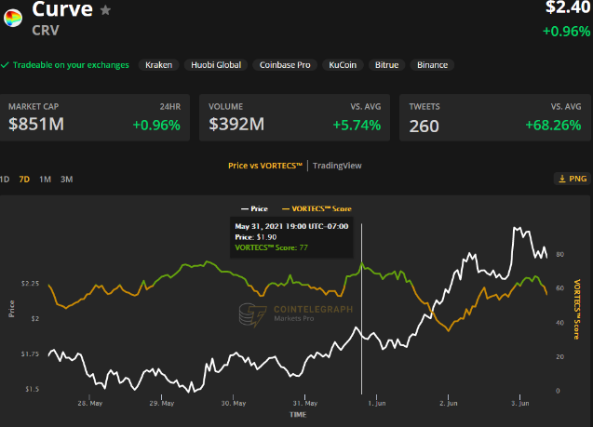The image size is (593, 427).
Task: Click the +5.74% volume change value
Action: point(357,125)
